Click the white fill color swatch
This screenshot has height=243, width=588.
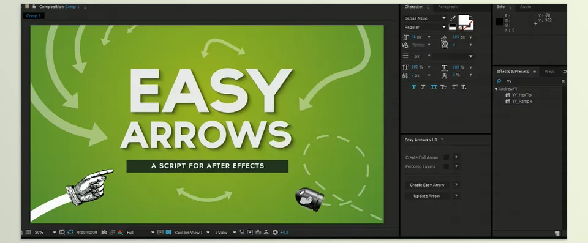[x=464, y=20]
